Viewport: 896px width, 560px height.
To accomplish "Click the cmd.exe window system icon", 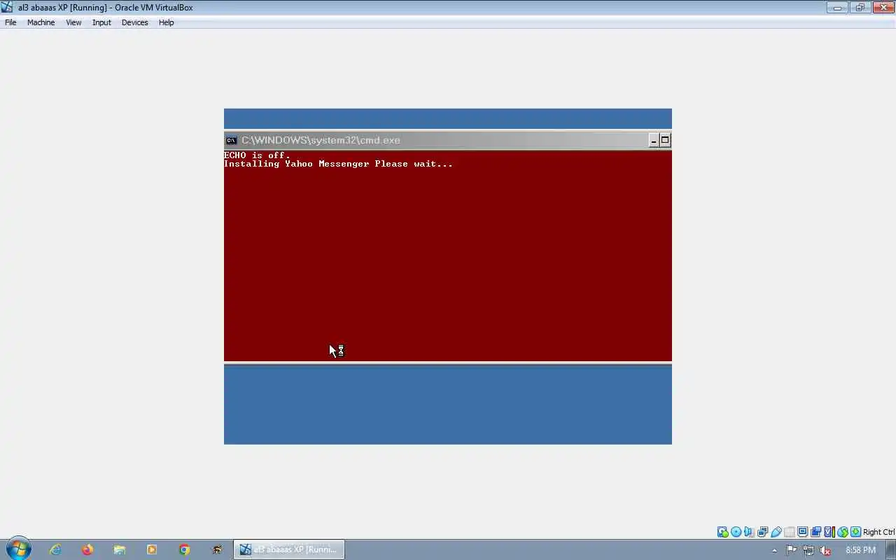I will click(231, 140).
